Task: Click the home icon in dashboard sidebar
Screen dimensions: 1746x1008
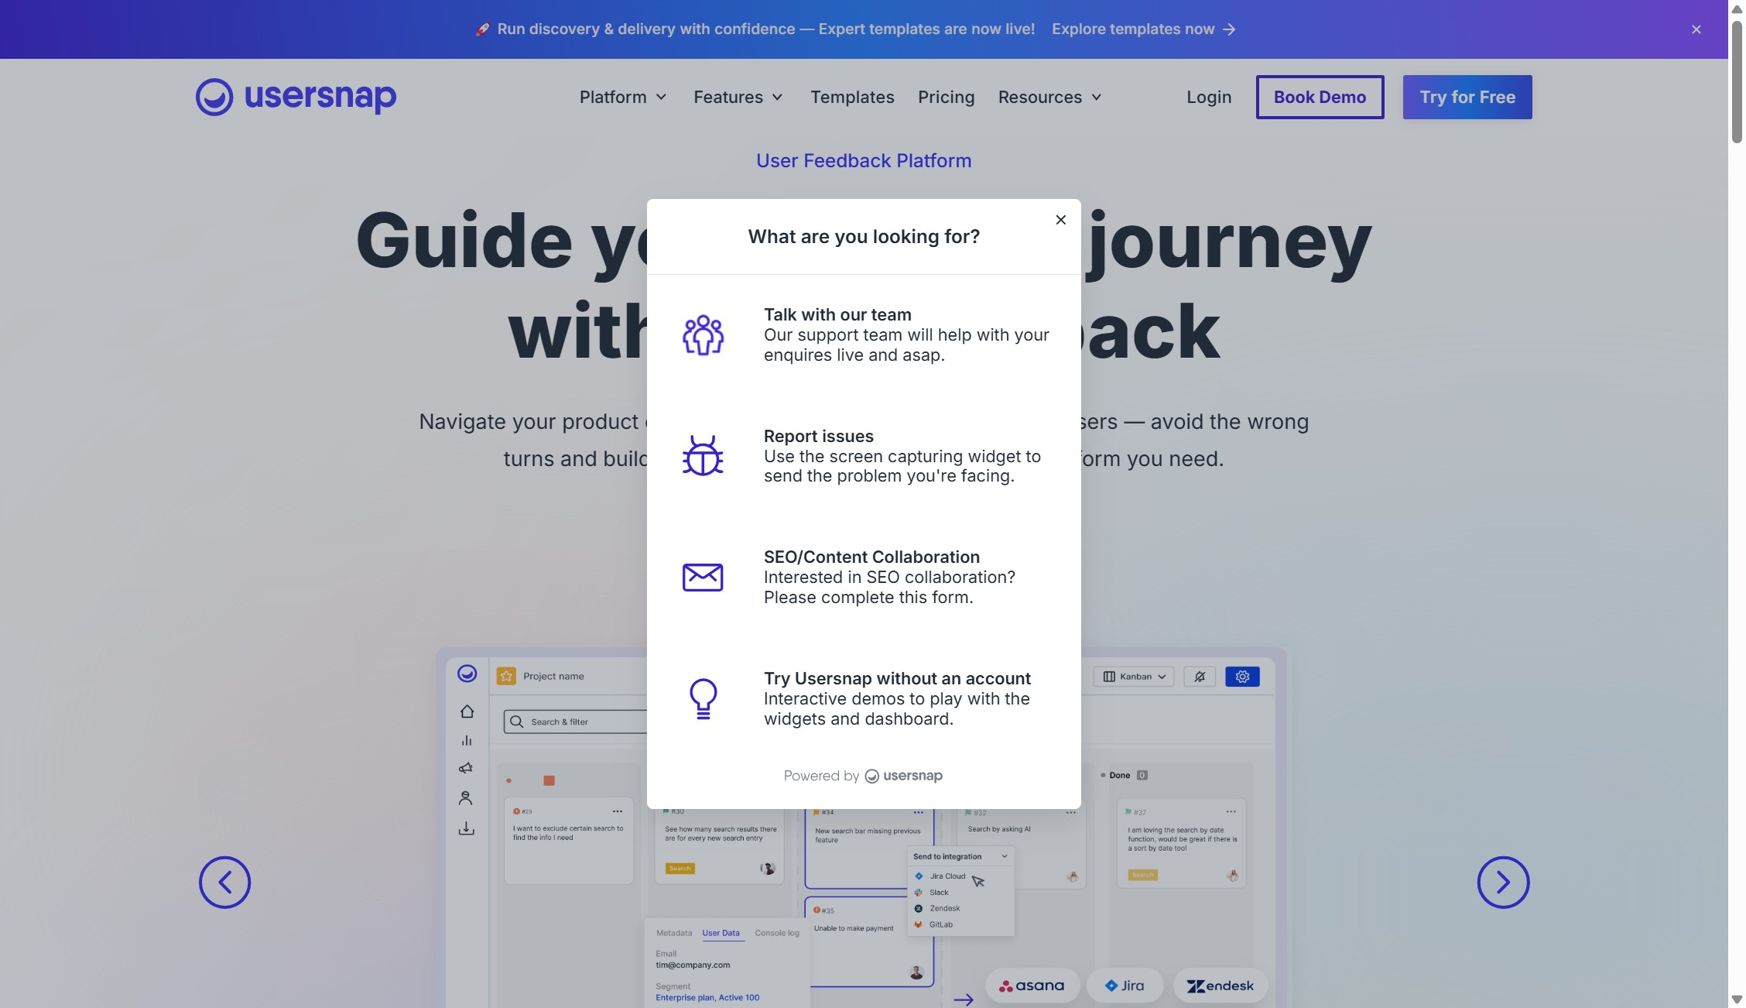Action: pyautogui.click(x=467, y=711)
